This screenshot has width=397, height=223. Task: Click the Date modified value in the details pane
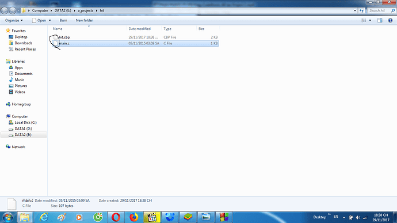(74, 201)
